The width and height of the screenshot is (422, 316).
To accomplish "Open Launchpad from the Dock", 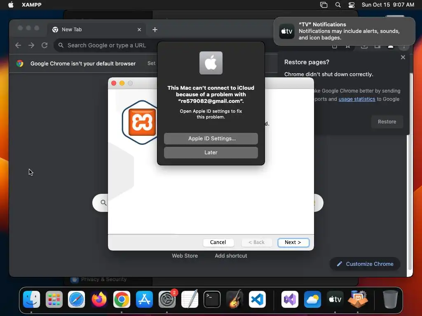I will 54,300.
